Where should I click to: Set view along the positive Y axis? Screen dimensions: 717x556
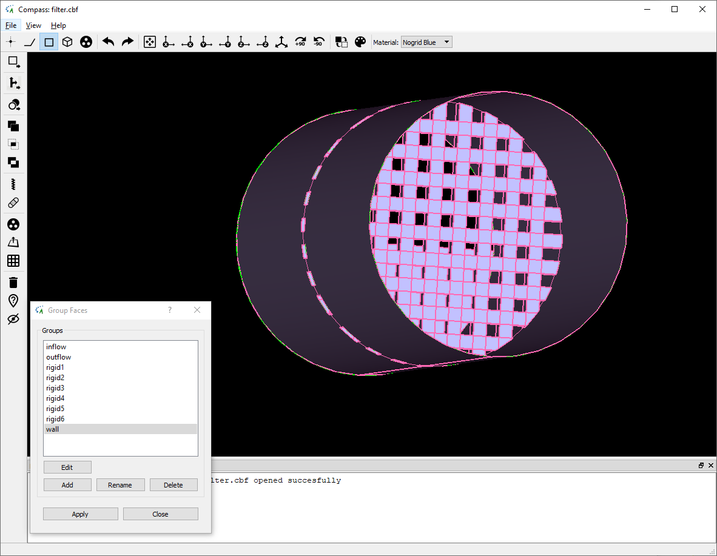(206, 42)
